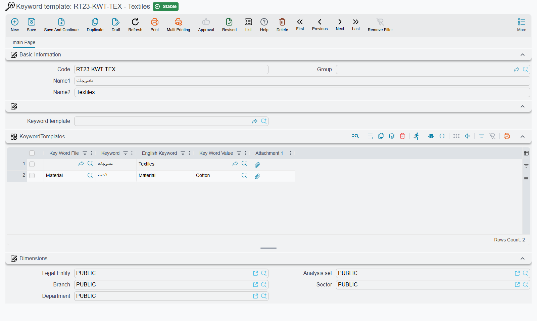Click the red delete-row icon in the grid toolbar
The height and width of the screenshot is (321, 537).
[402, 136]
